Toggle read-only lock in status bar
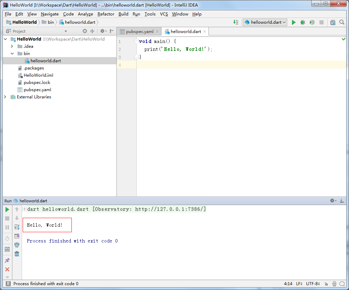This screenshot has height=290, width=349. 326,284
